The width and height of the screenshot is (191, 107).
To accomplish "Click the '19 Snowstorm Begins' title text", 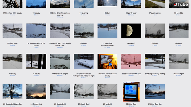I will [x=60, y=74].
